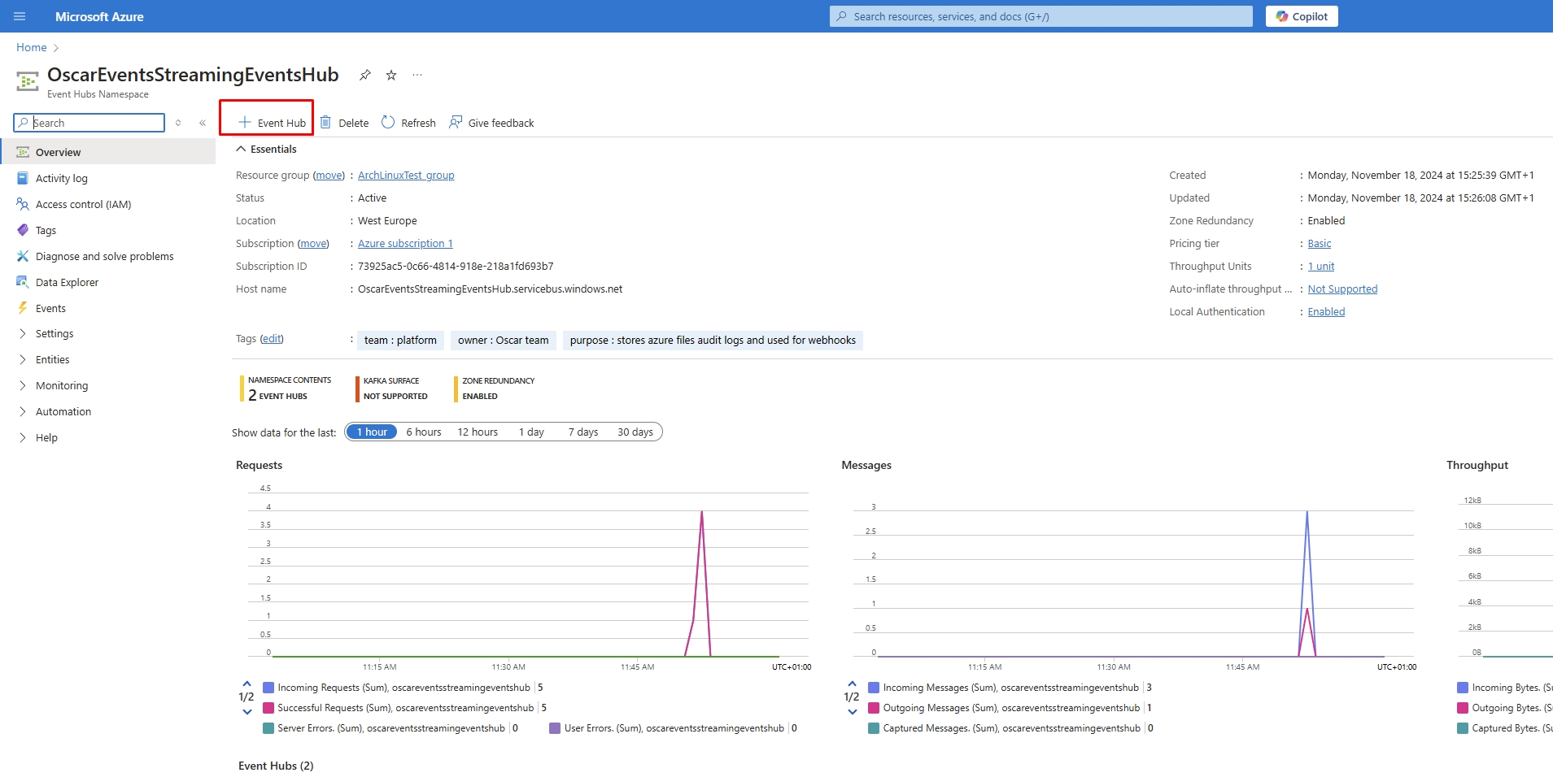1553x777 pixels.
Task: Open the 2 Event Hubs namespace contents tile
Action: tap(286, 388)
